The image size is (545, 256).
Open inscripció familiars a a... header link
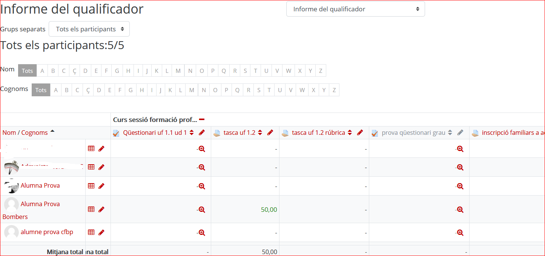coord(513,133)
